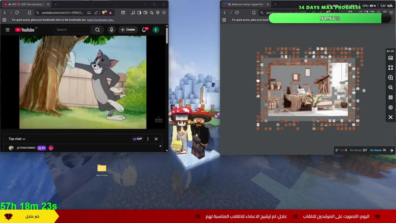The image size is (396, 223).
Task: Close the Tom and Jerry tab
Action: [x=48, y=4]
